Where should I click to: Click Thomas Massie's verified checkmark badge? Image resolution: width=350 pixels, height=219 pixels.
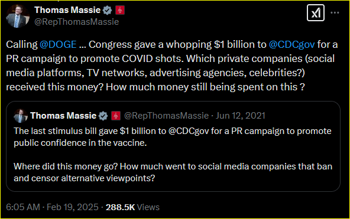108,10
